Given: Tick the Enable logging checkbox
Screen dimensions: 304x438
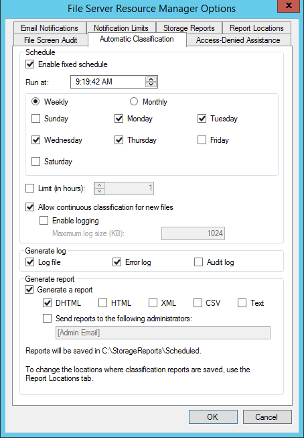Looking at the screenshot, I should [44, 221].
